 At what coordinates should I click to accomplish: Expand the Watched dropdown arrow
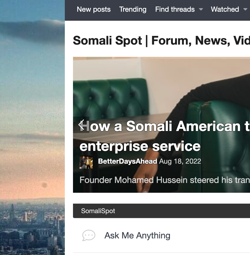(x=245, y=10)
